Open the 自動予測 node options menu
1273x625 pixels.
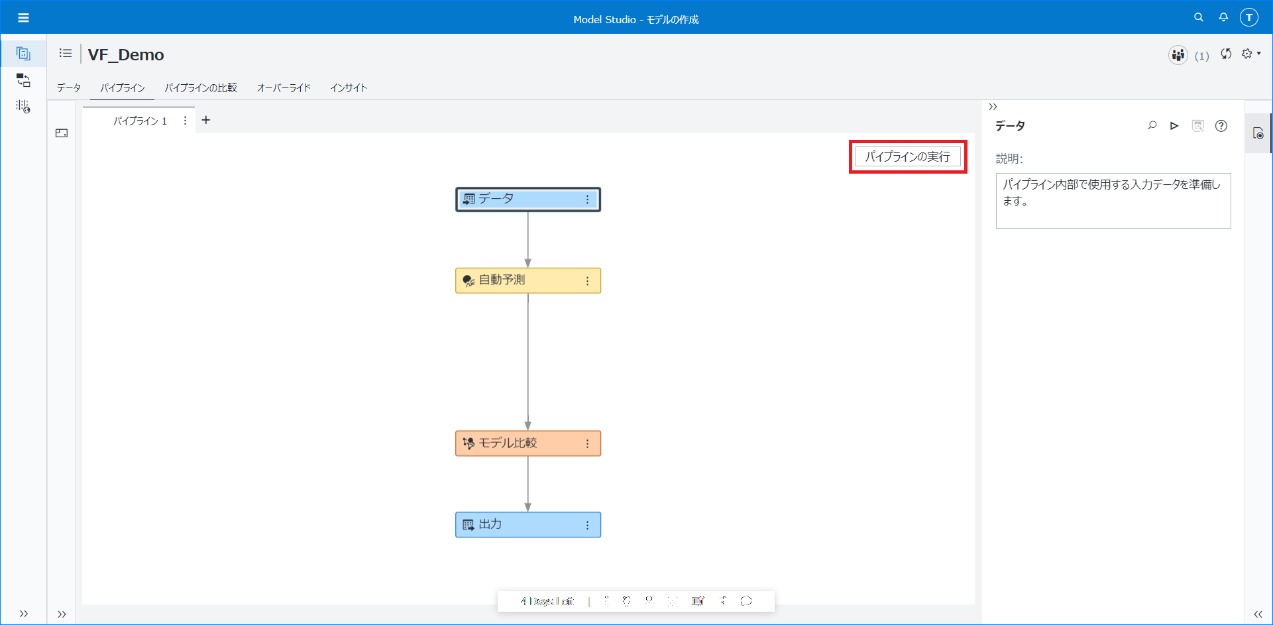click(x=587, y=281)
